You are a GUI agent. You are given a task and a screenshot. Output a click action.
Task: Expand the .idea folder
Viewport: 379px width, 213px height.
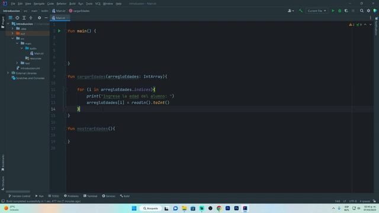(12, 29)
